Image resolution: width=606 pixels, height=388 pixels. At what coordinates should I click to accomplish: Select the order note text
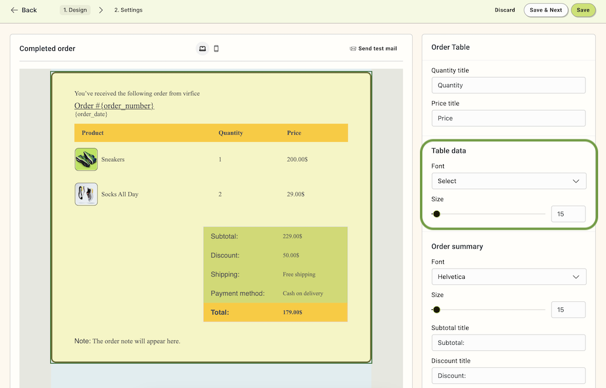127,341
